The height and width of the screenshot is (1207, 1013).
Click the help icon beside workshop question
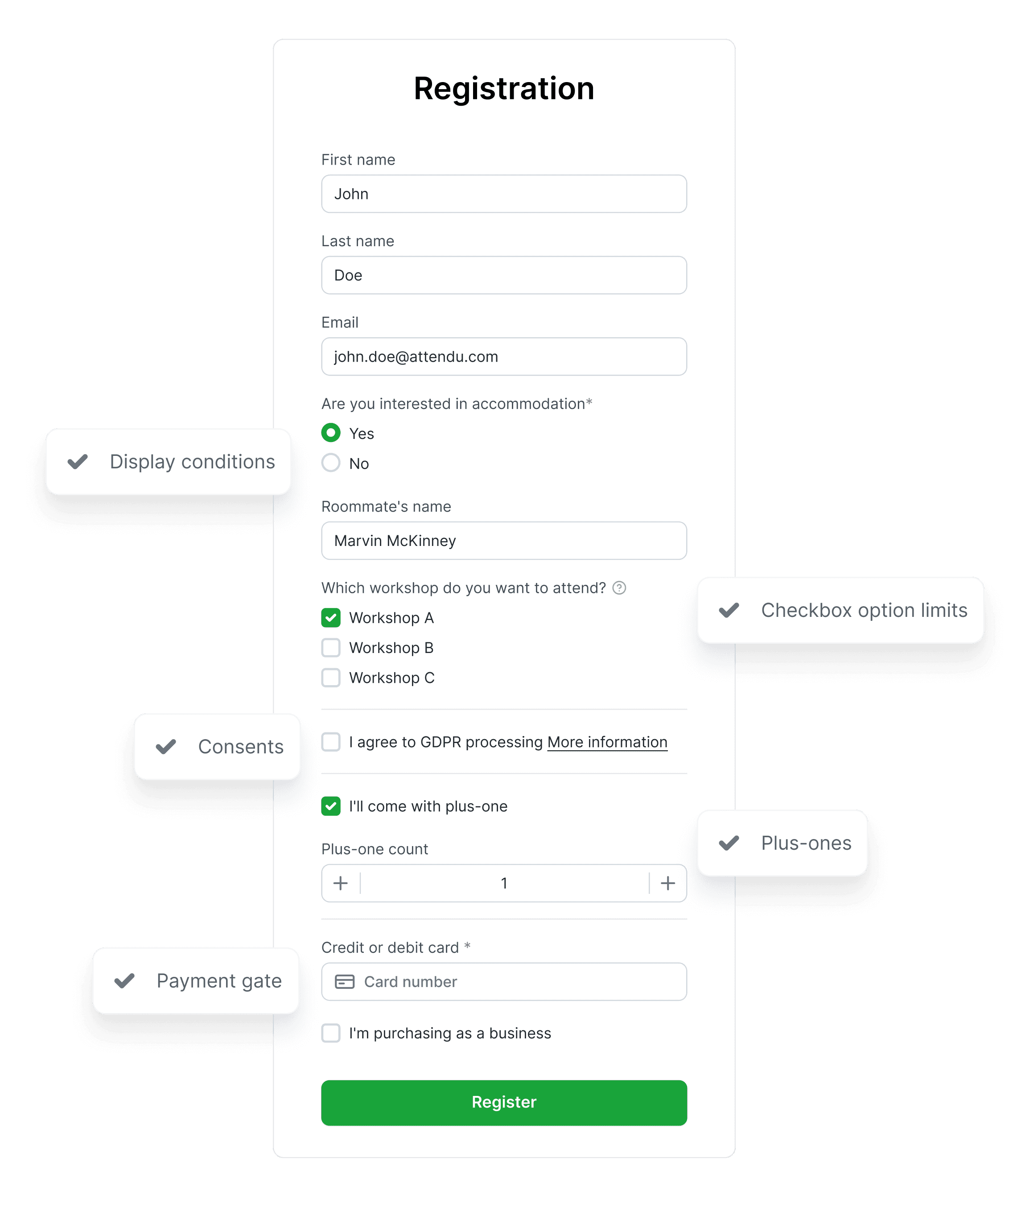click(x=619, y=588)
